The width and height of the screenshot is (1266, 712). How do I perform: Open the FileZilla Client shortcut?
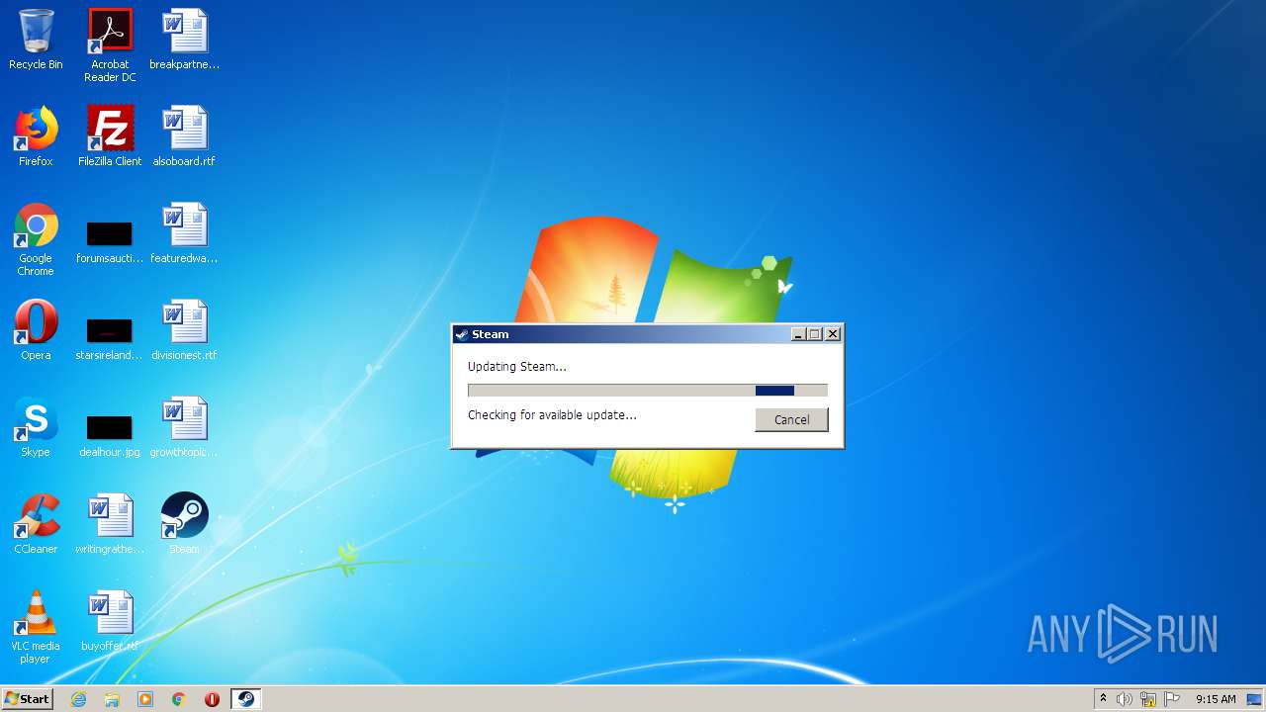110,136
